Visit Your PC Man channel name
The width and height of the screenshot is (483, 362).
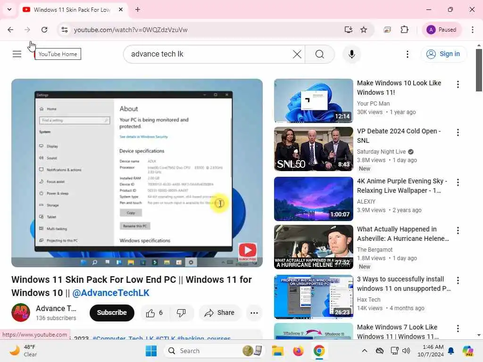[x=373, y=103]
